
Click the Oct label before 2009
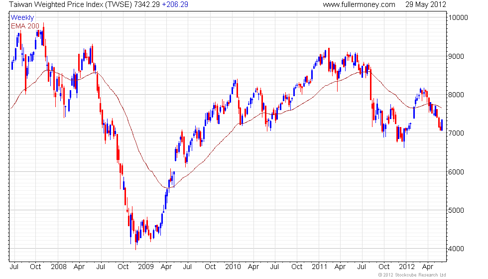pyautogui.click(x=123, y=267)
